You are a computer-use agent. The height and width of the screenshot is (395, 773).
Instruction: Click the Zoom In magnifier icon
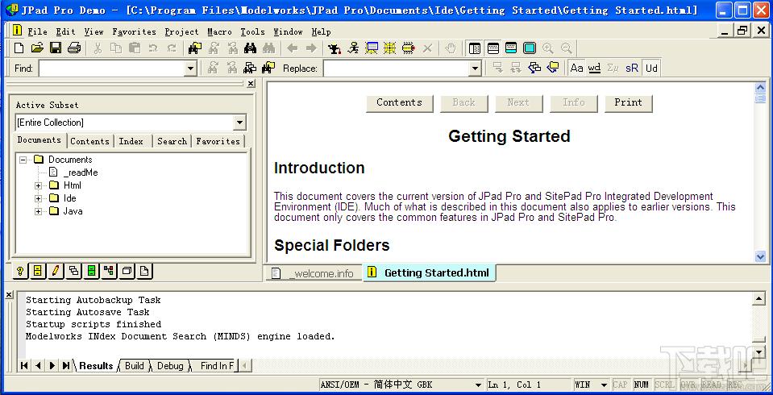[x=547, y=48]
